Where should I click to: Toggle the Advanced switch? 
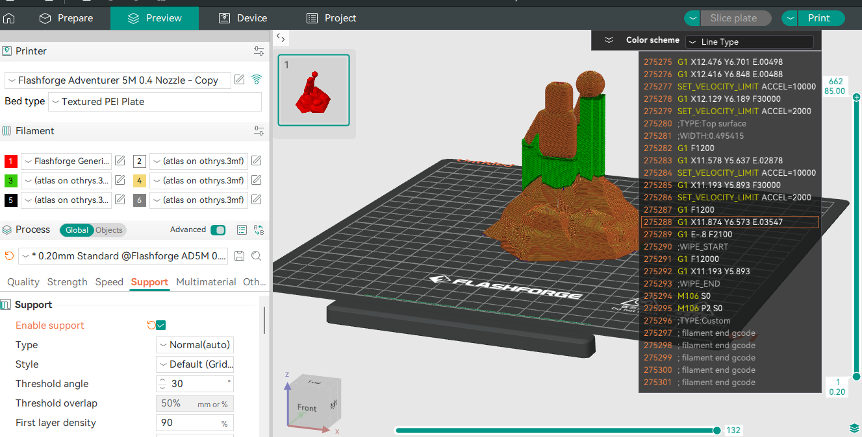coord(219,230)
